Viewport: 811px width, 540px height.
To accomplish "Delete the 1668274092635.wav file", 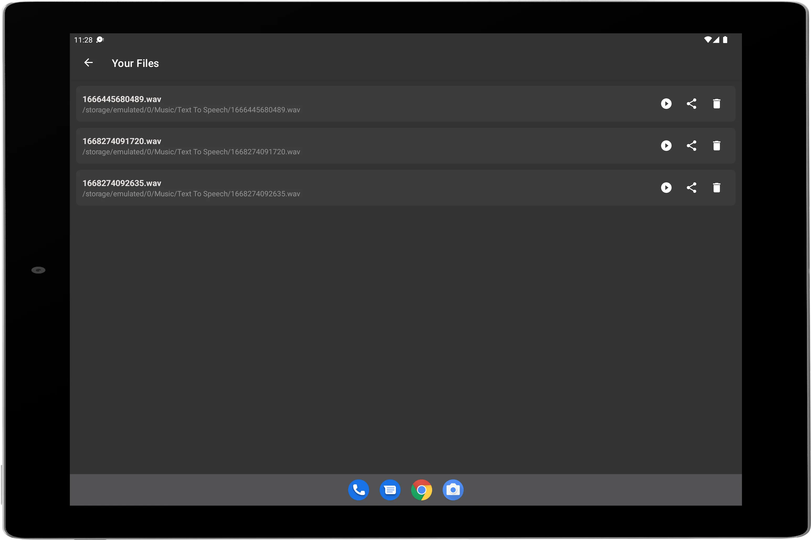I will pyautogui.click(x=716, y=188).
